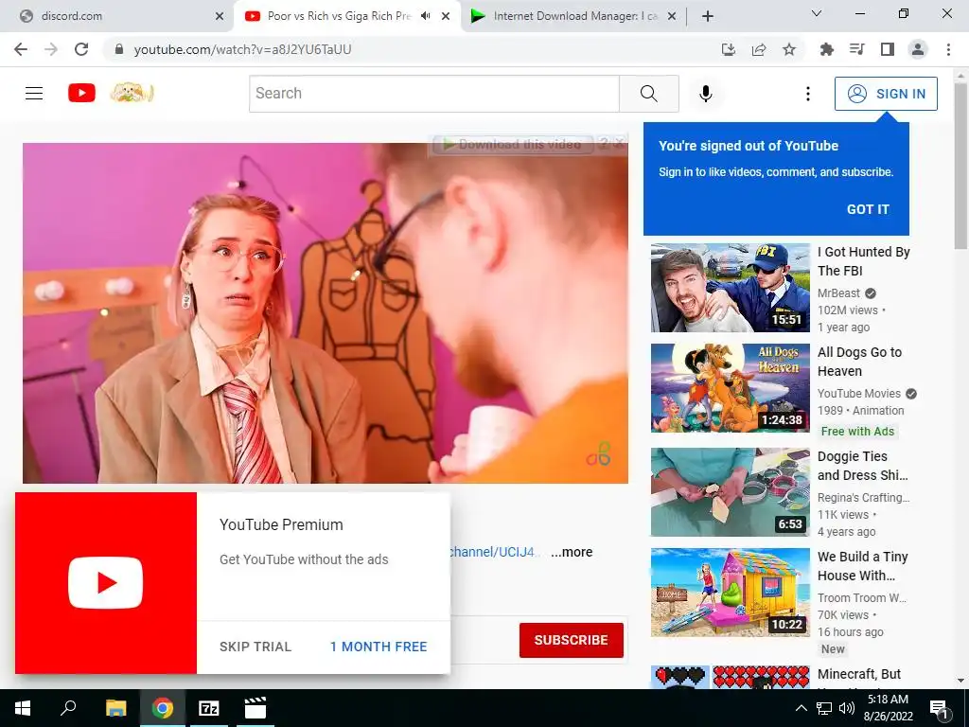Image resolution: width=969 pixels, height=727 pixels.
Task: Open a new Chrome tab
Action: coord(708,16)
